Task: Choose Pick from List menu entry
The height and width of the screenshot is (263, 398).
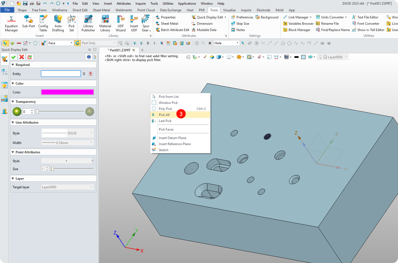Action: coord(180,96)
